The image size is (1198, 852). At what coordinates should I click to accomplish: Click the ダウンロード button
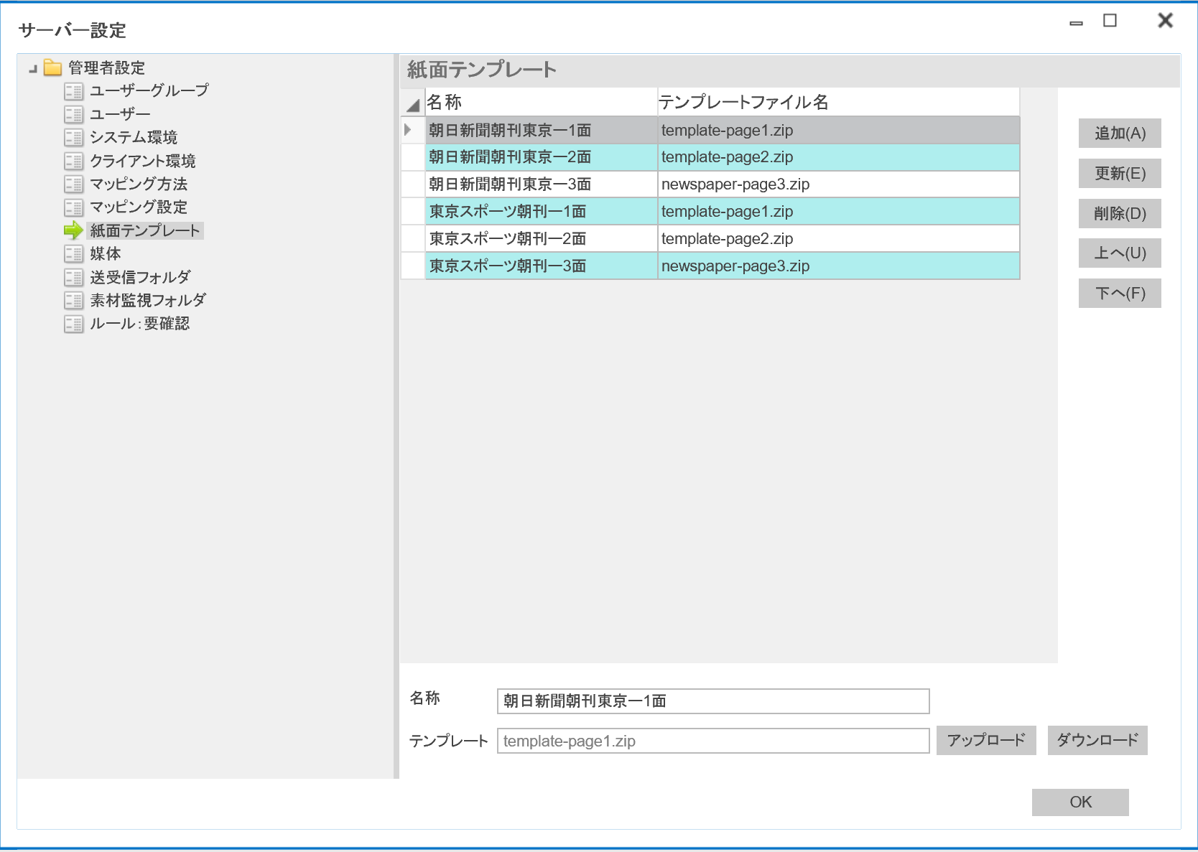1097,740
